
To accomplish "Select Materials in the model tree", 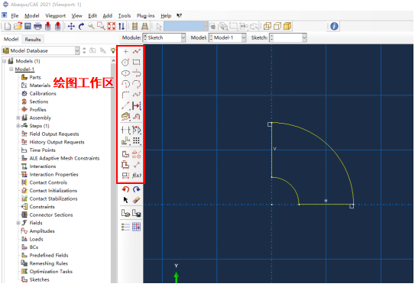I will (40, 85).
